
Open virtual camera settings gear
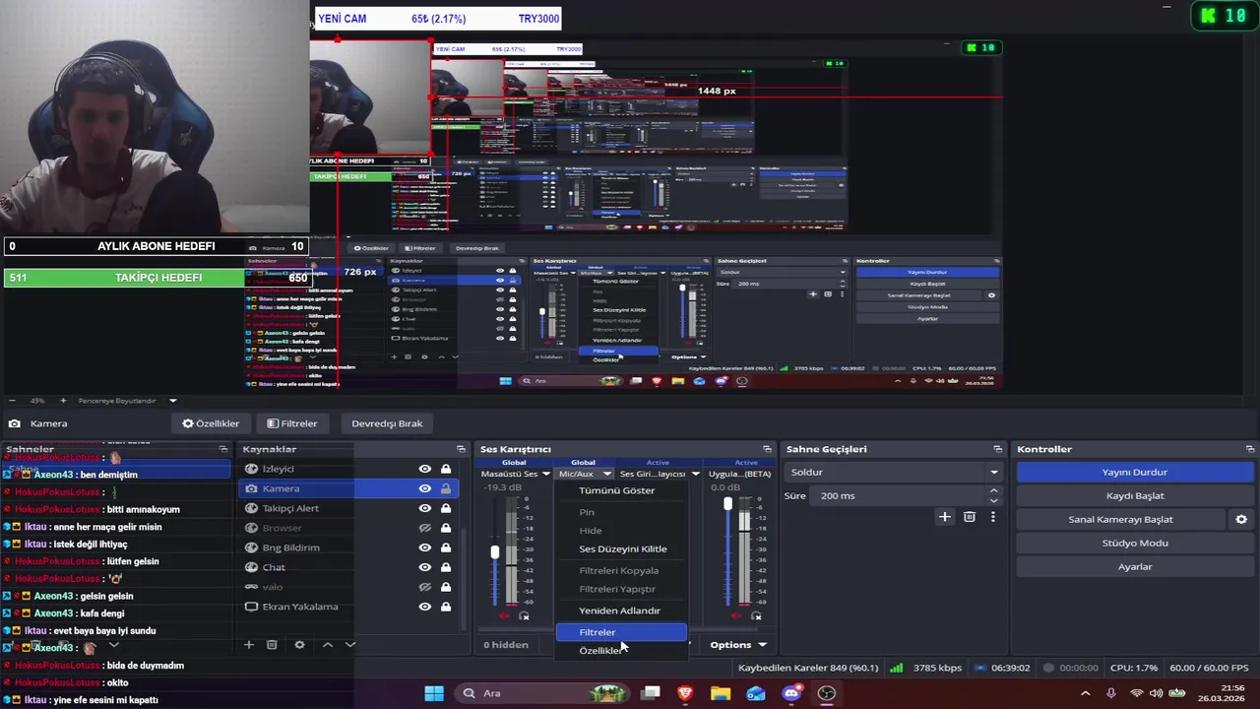coord(1241,520)
